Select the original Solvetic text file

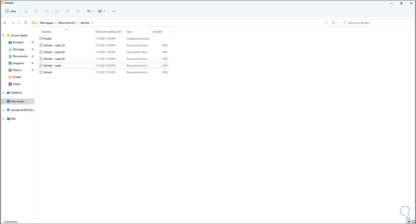click(103, 72)
